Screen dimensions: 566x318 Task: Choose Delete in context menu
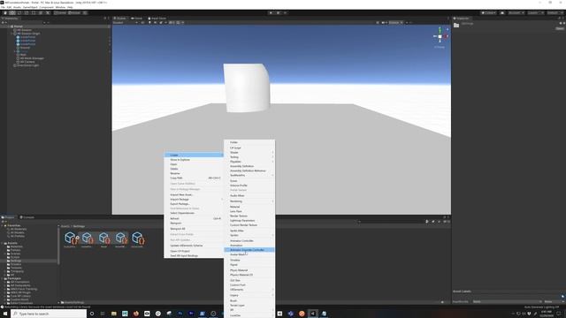(194, 169)
